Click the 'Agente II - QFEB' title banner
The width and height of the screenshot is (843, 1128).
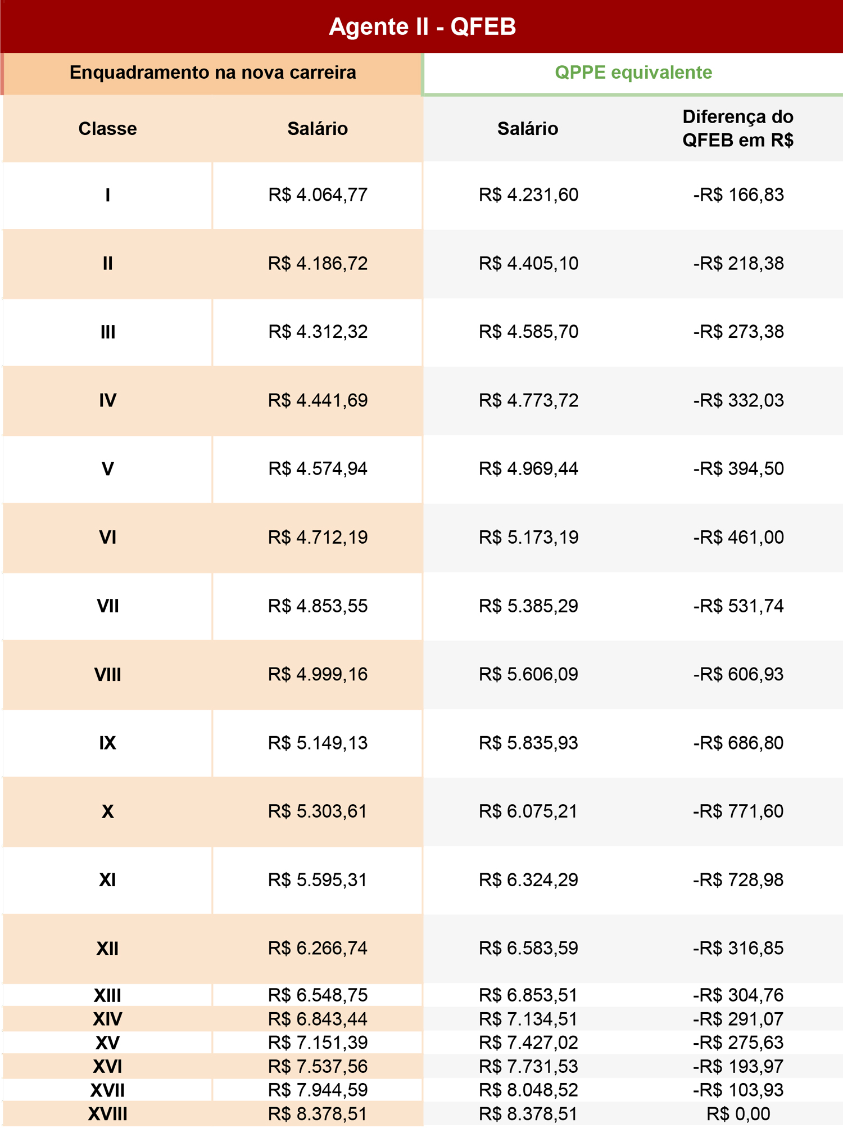point(422,26)
